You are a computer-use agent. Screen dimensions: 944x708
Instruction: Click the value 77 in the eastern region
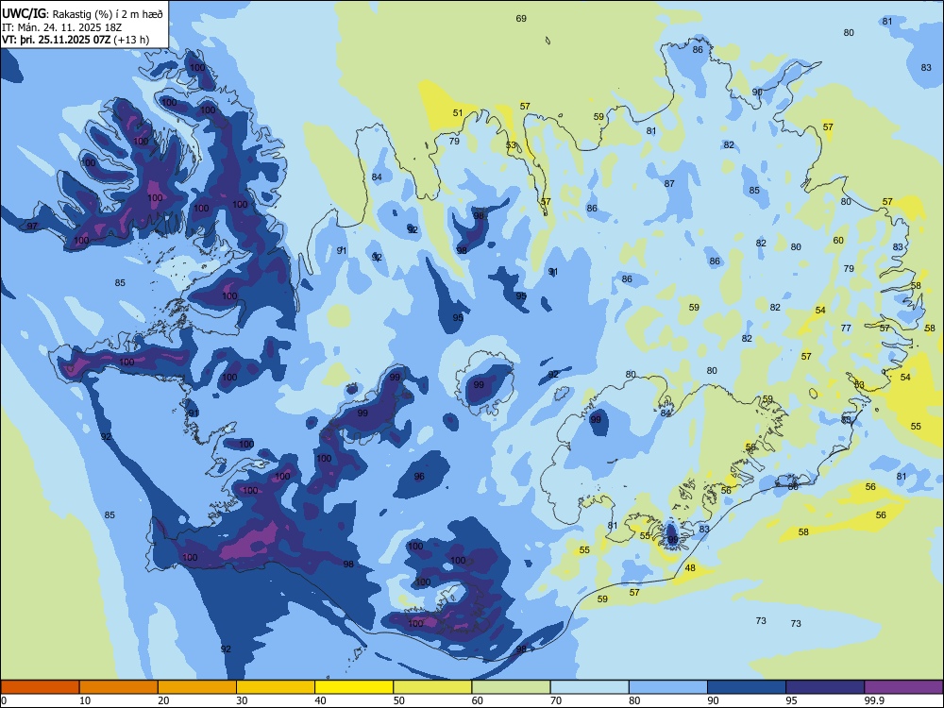[847, 329]
